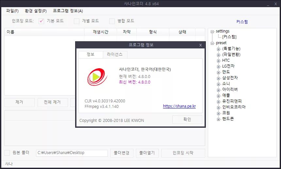Expand the (파일변환) preset group

[218, 55]
